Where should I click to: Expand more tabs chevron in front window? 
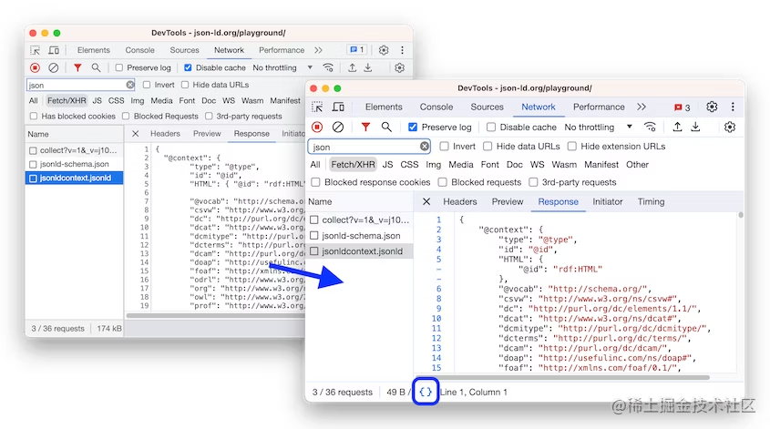click(x=642, y=107)
